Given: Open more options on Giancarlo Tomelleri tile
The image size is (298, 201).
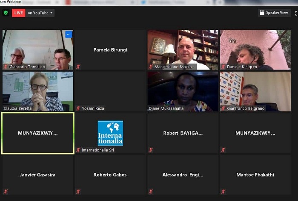Looking at the screenshot, I should 69,35.
